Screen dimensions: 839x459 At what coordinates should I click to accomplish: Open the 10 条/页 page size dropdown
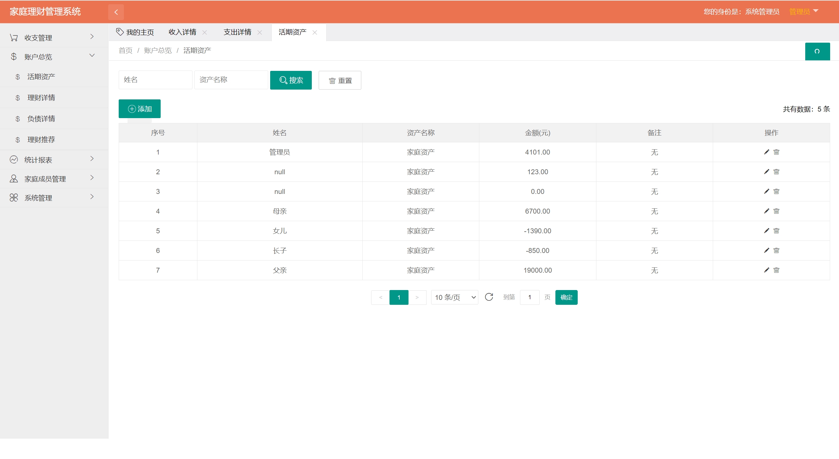[454, 297]
